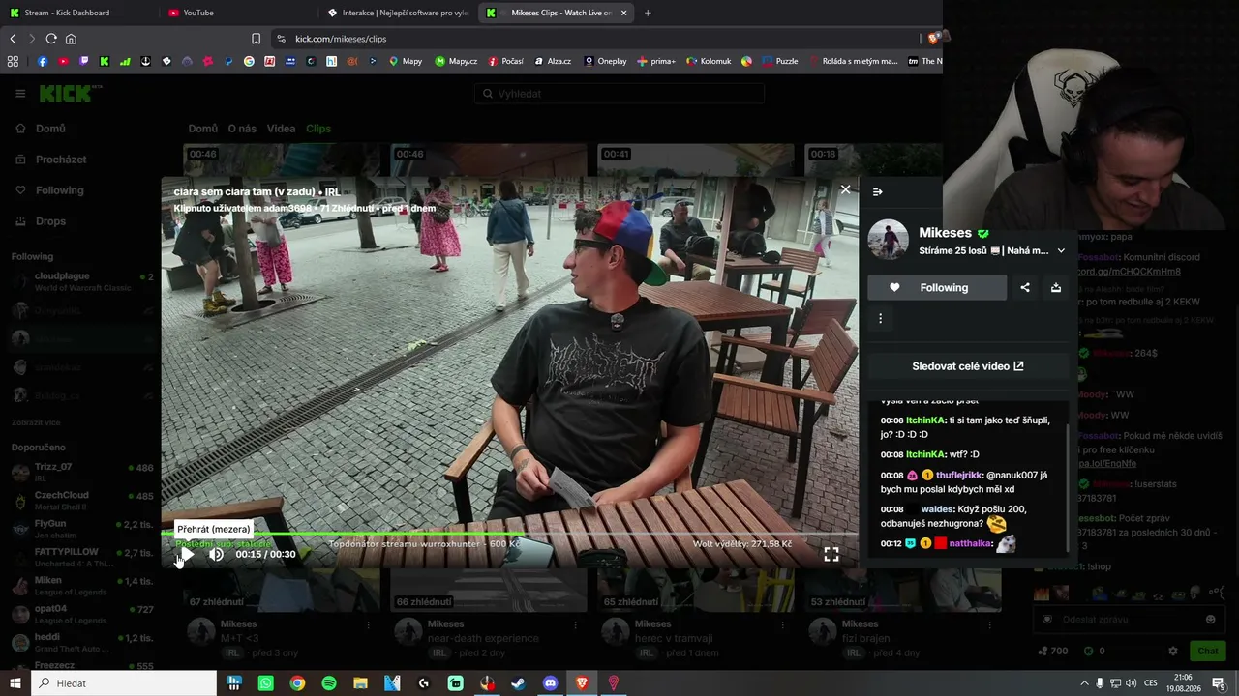Open the Oneplay bookmark
Screen dimensions: 1239x696
tap(605, 61)
